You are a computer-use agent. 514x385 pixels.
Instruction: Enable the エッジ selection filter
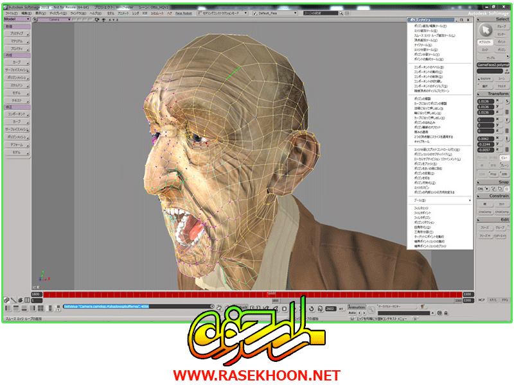(x=484, y=50)
